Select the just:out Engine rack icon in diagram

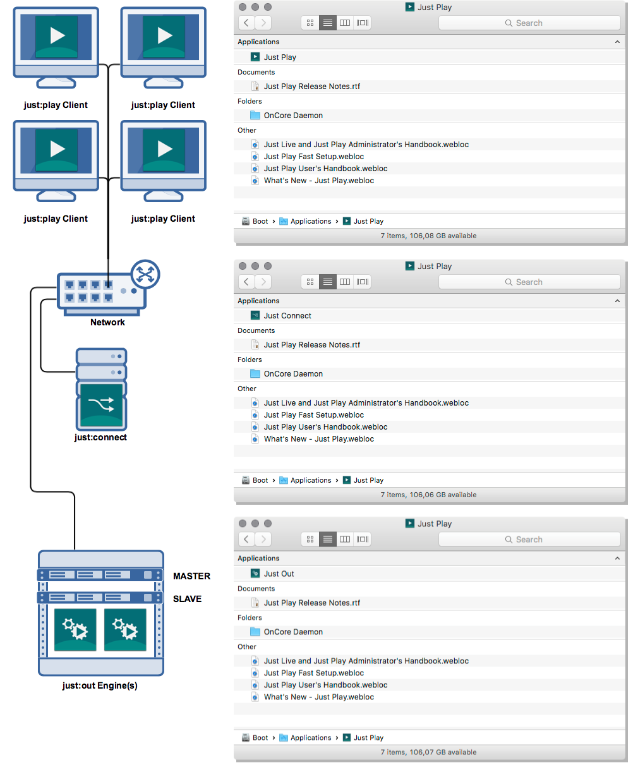coord(101,613)
